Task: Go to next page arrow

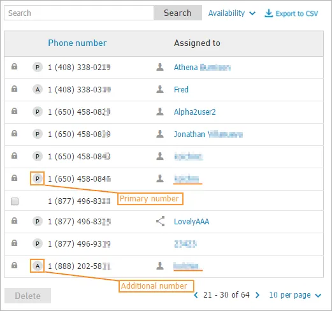Action: 257,295
